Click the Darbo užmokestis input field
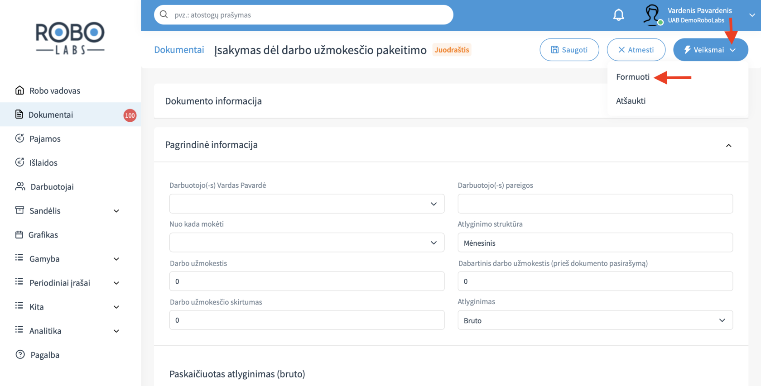Image resolution: width=761 pixels, height=386 pixels. tap(307, 281)
